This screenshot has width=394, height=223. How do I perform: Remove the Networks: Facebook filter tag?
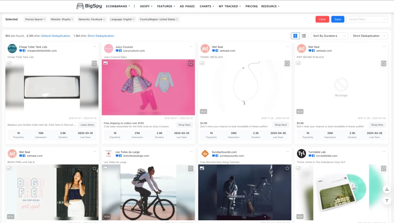tap(104, 19)
